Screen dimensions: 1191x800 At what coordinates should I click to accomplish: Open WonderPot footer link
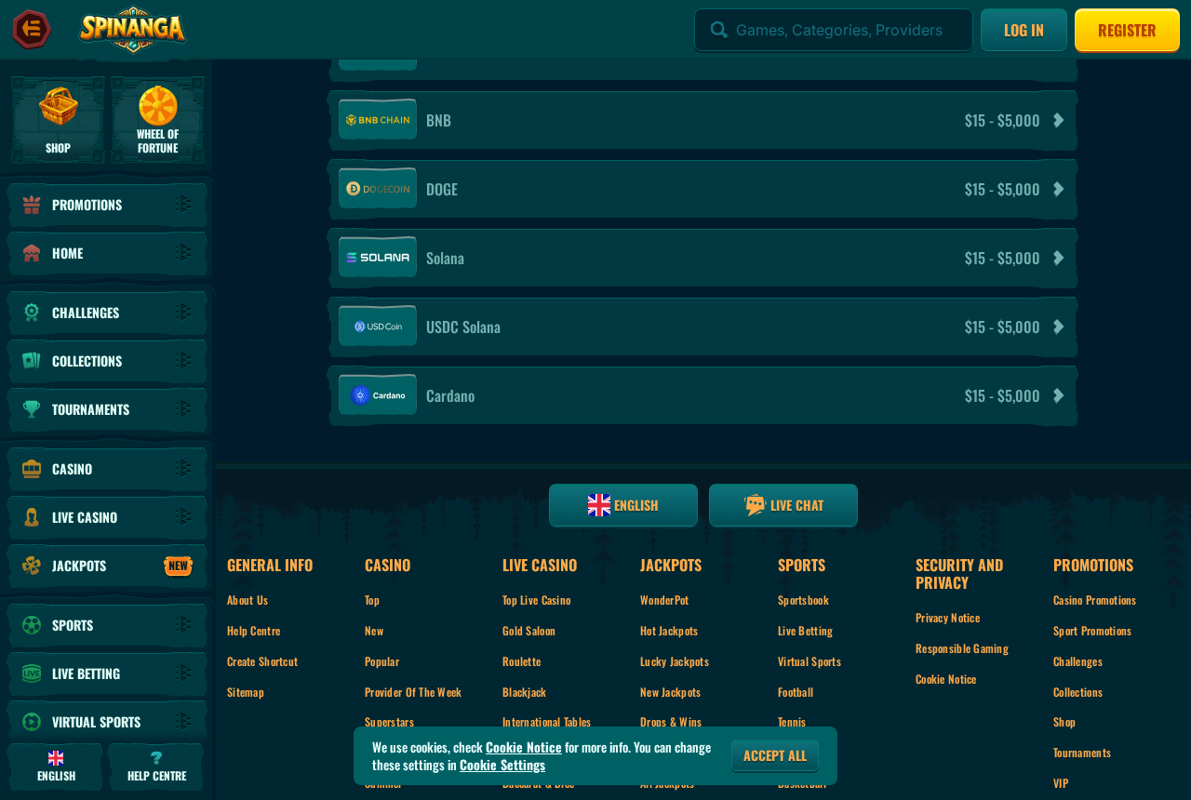point(664,600)
